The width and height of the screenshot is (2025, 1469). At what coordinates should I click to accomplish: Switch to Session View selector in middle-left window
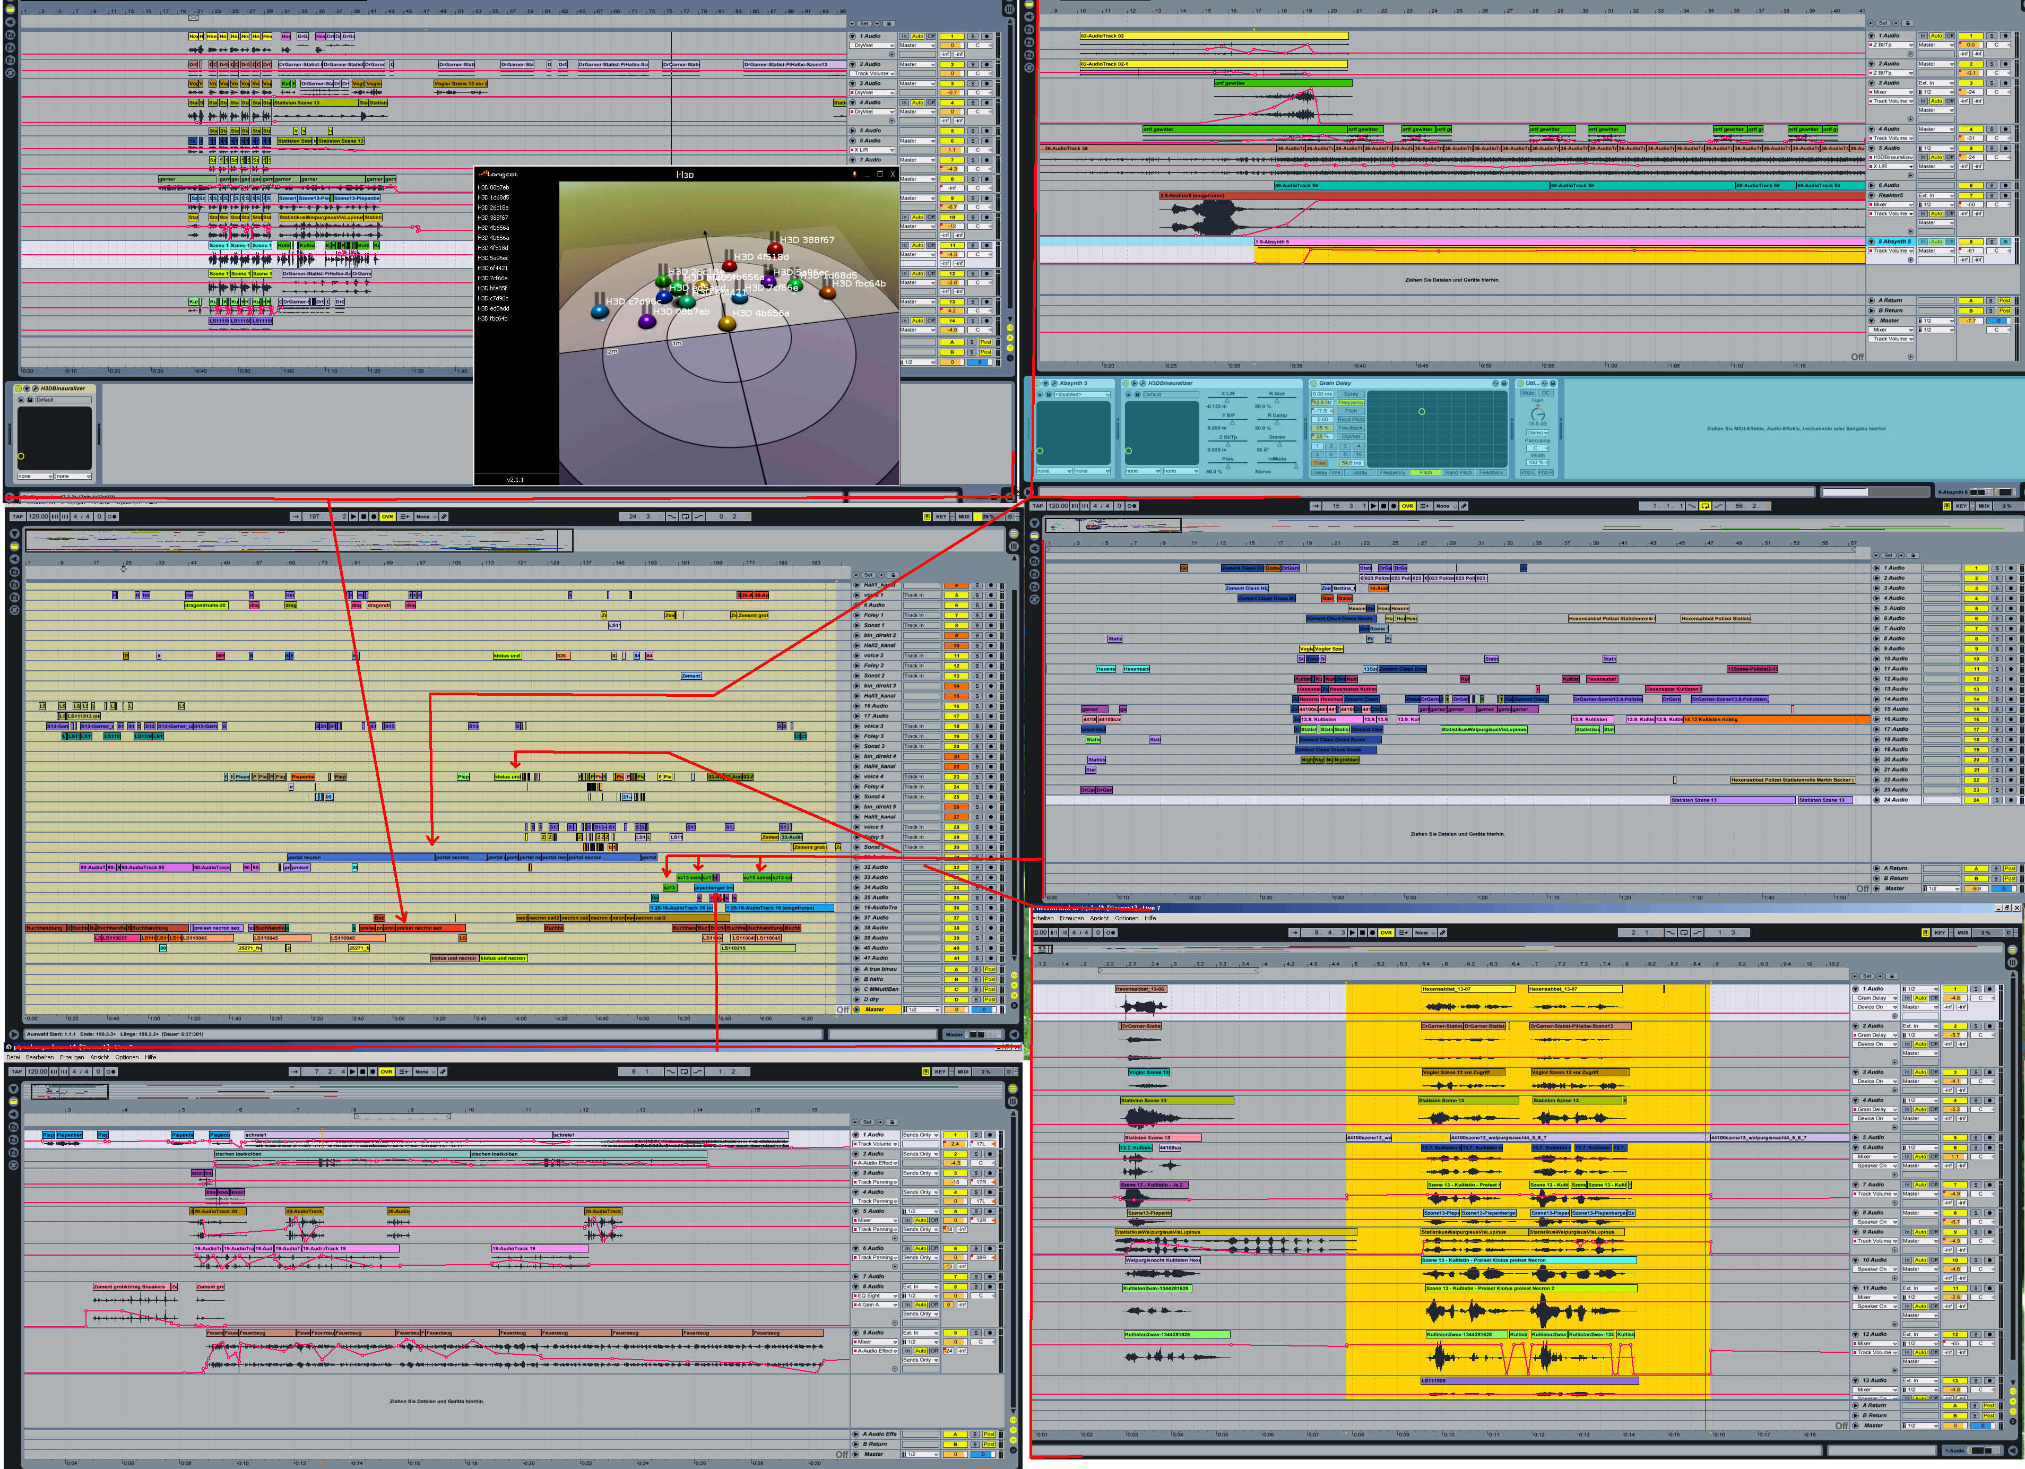coord(1014,547)
